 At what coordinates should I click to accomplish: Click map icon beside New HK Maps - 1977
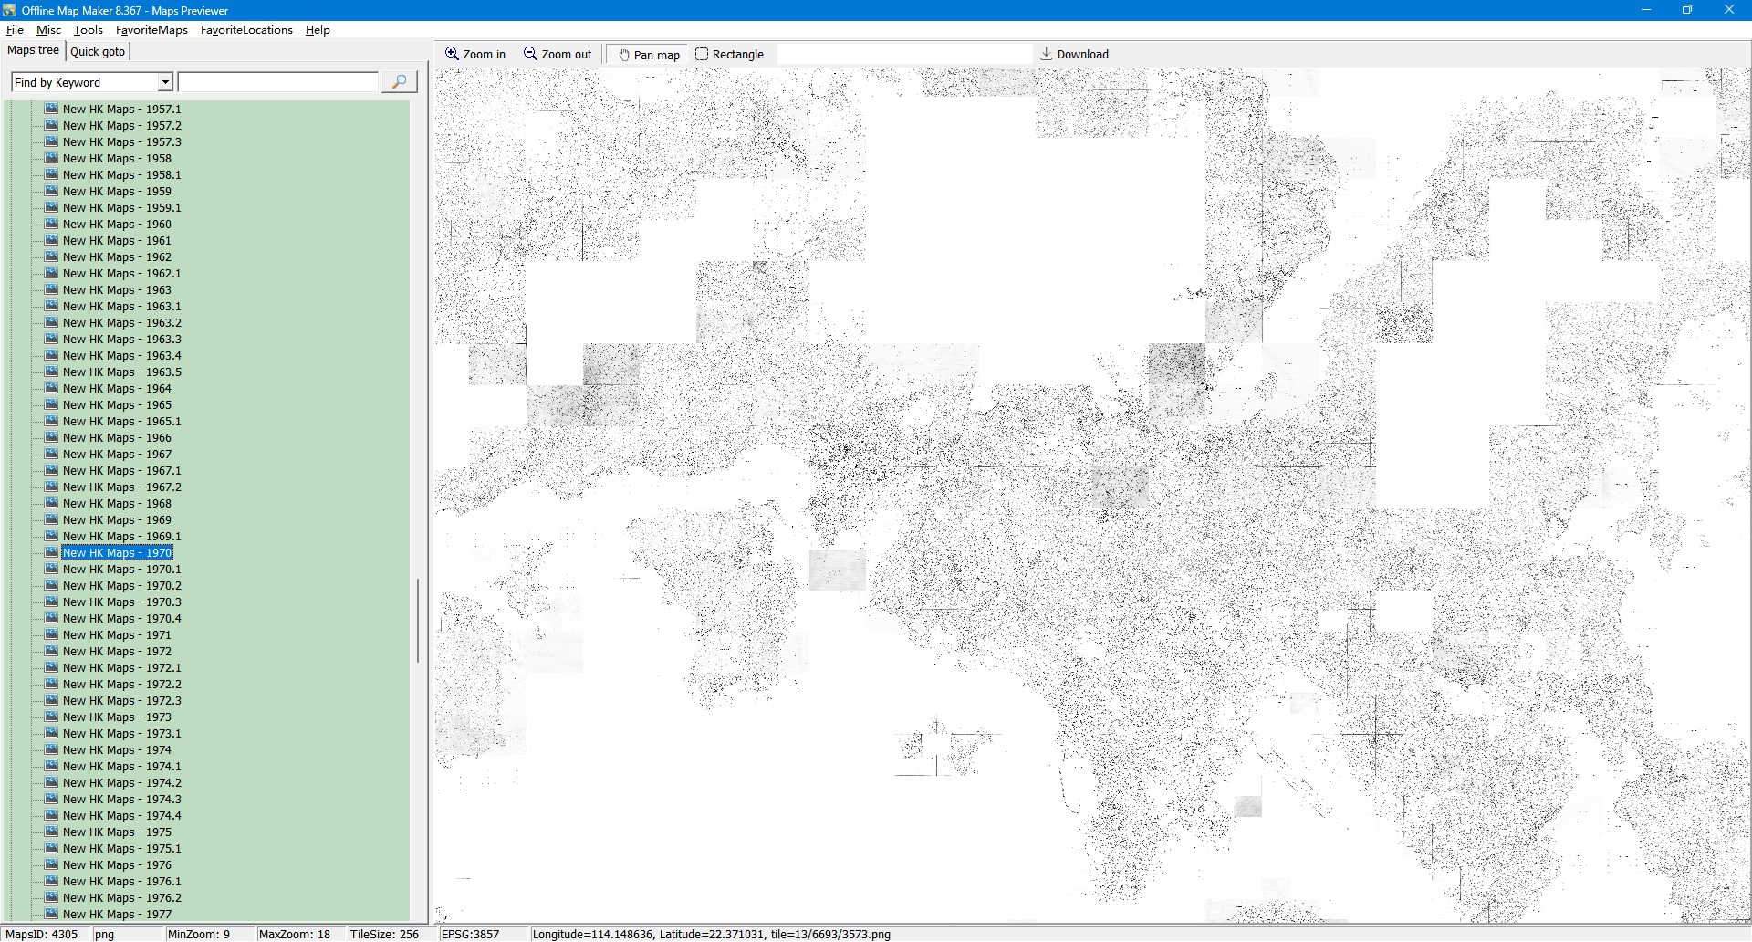(52, 914)
